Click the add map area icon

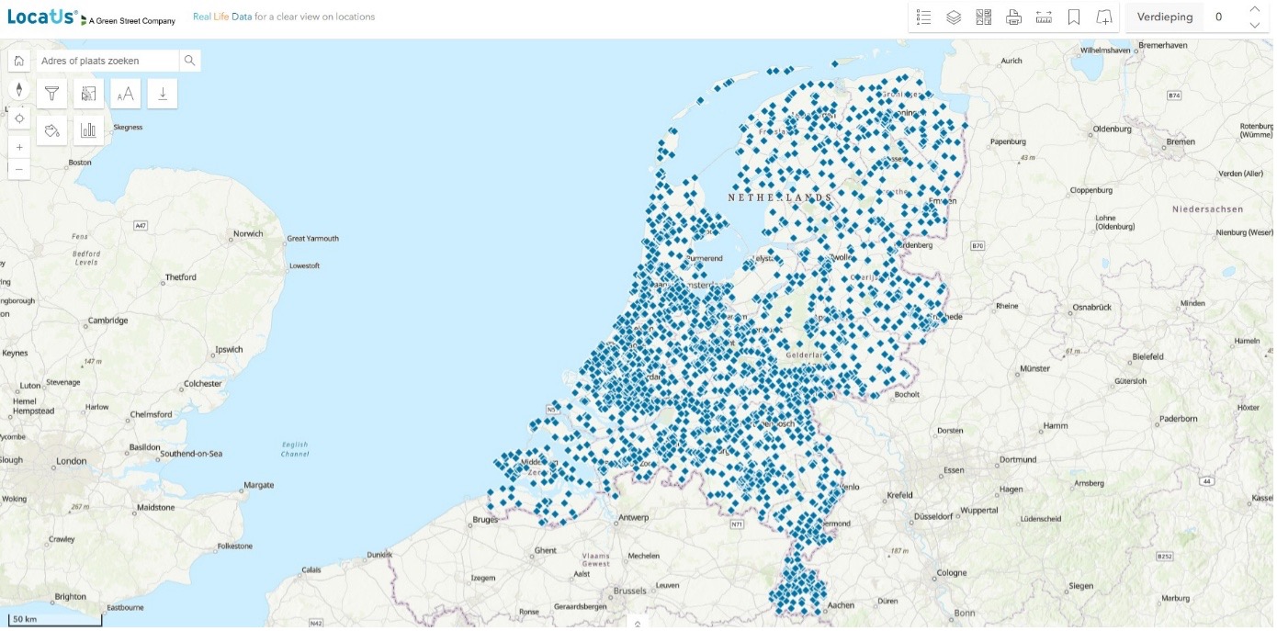tap(1104, 17)
